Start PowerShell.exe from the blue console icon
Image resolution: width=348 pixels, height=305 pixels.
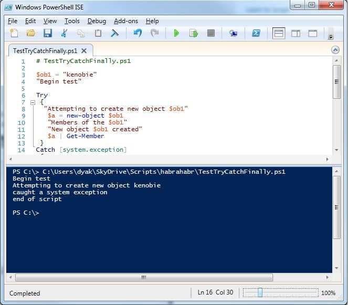click(x=256, y=33)
